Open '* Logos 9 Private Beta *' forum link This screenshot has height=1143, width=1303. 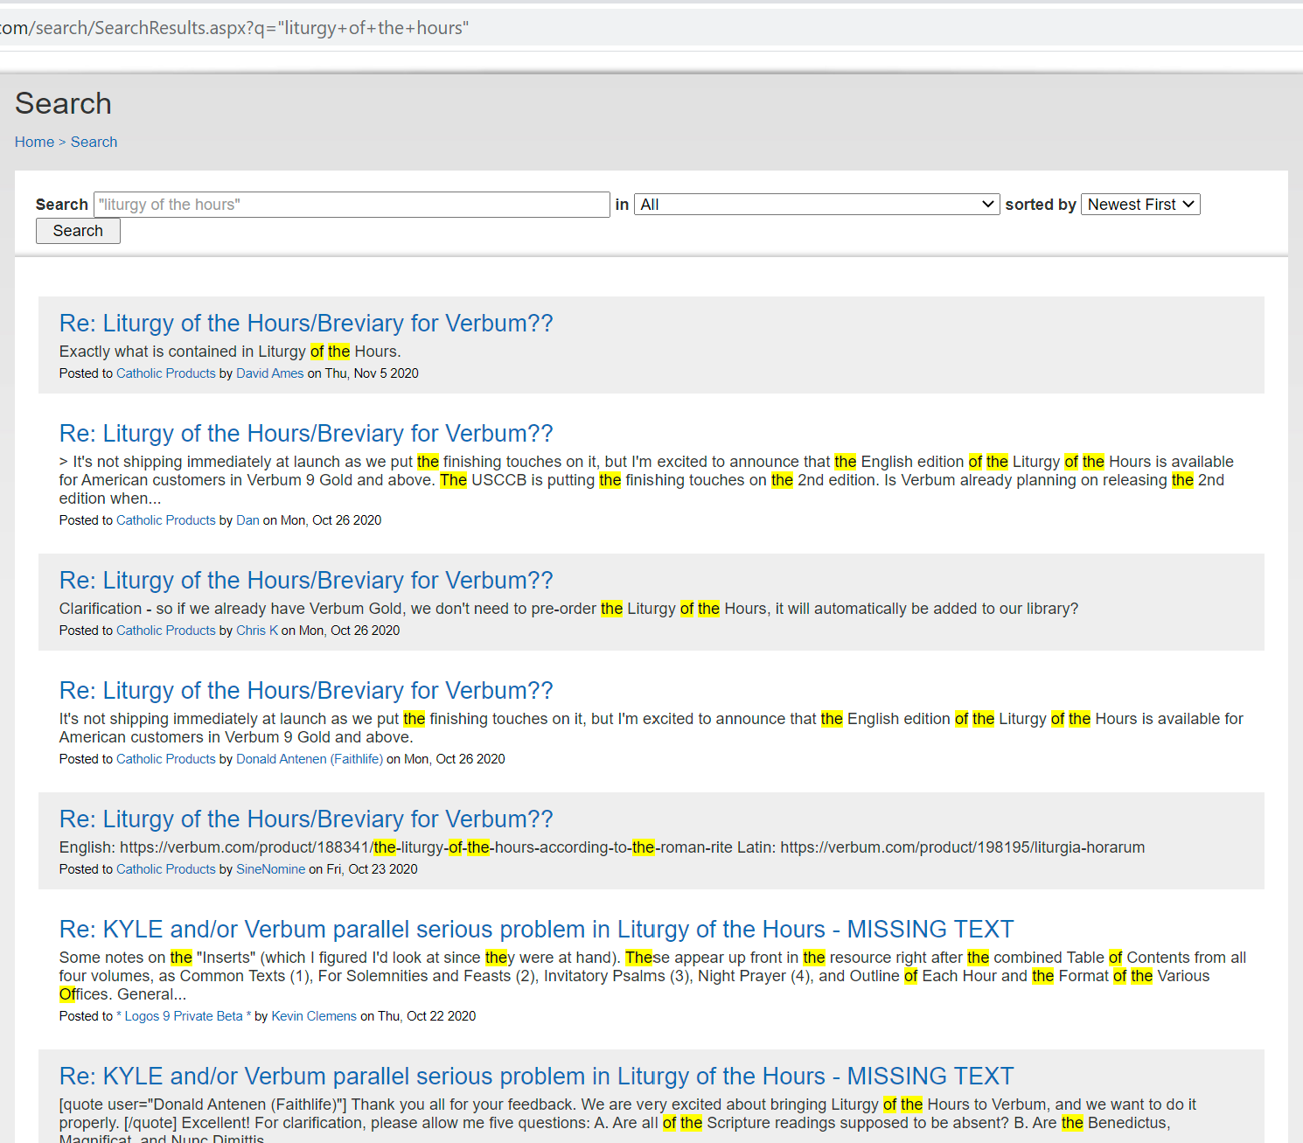(x=184, y=1016)
